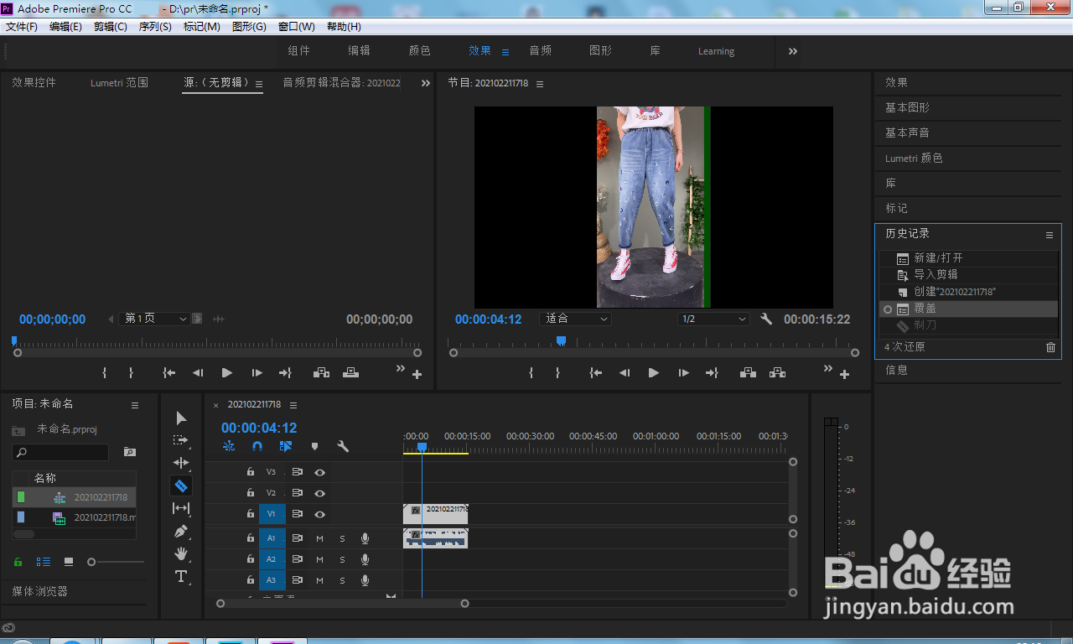Step back one frame in Program Monitor
The height and width of the screenshot is (644, 1073).
pos(624,373)
